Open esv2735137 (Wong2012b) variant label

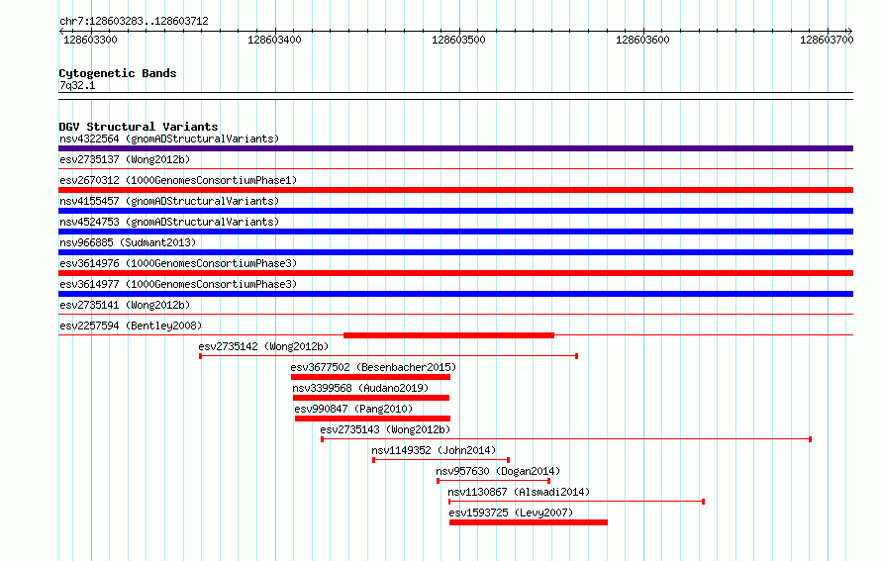125,159
